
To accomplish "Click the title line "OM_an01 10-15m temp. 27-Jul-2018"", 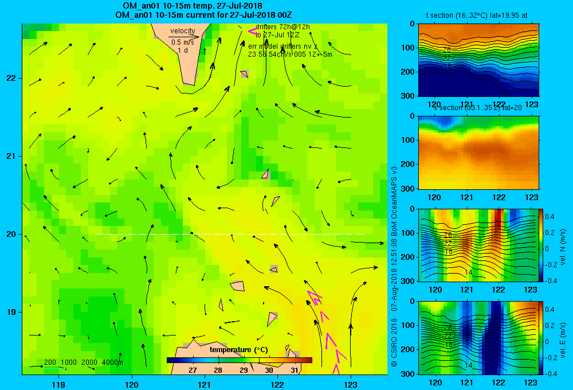I will 193,6.
